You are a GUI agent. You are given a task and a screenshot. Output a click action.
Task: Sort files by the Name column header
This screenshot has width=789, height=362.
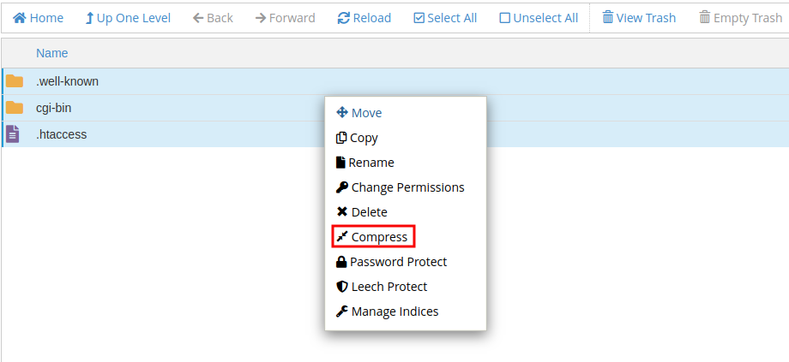[x=51, y=53]
